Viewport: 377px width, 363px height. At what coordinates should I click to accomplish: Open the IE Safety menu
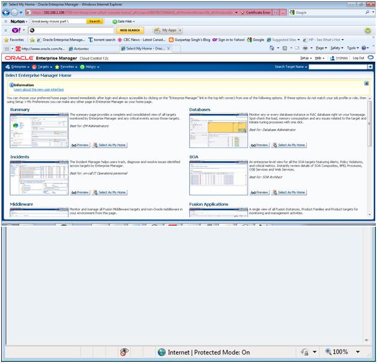click(337, 48)
